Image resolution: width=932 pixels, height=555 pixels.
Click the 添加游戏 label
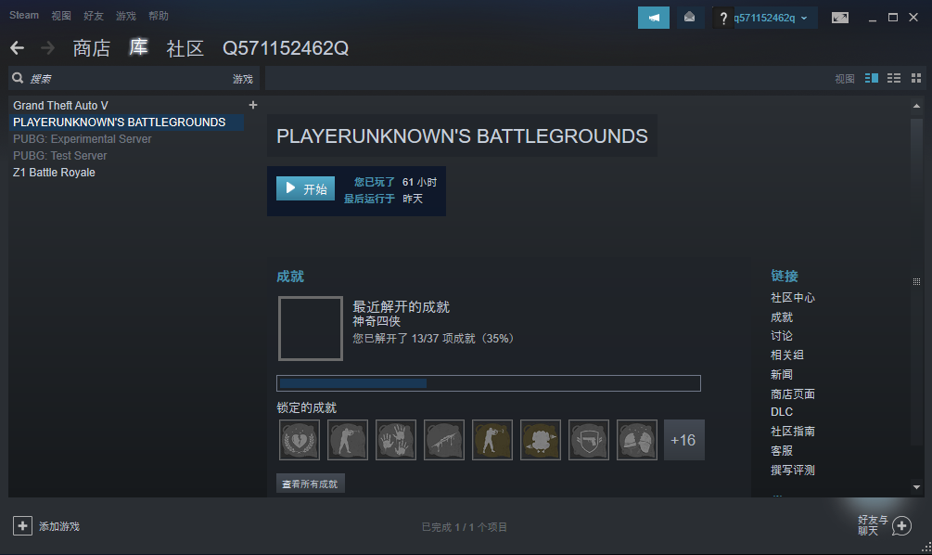59,526
